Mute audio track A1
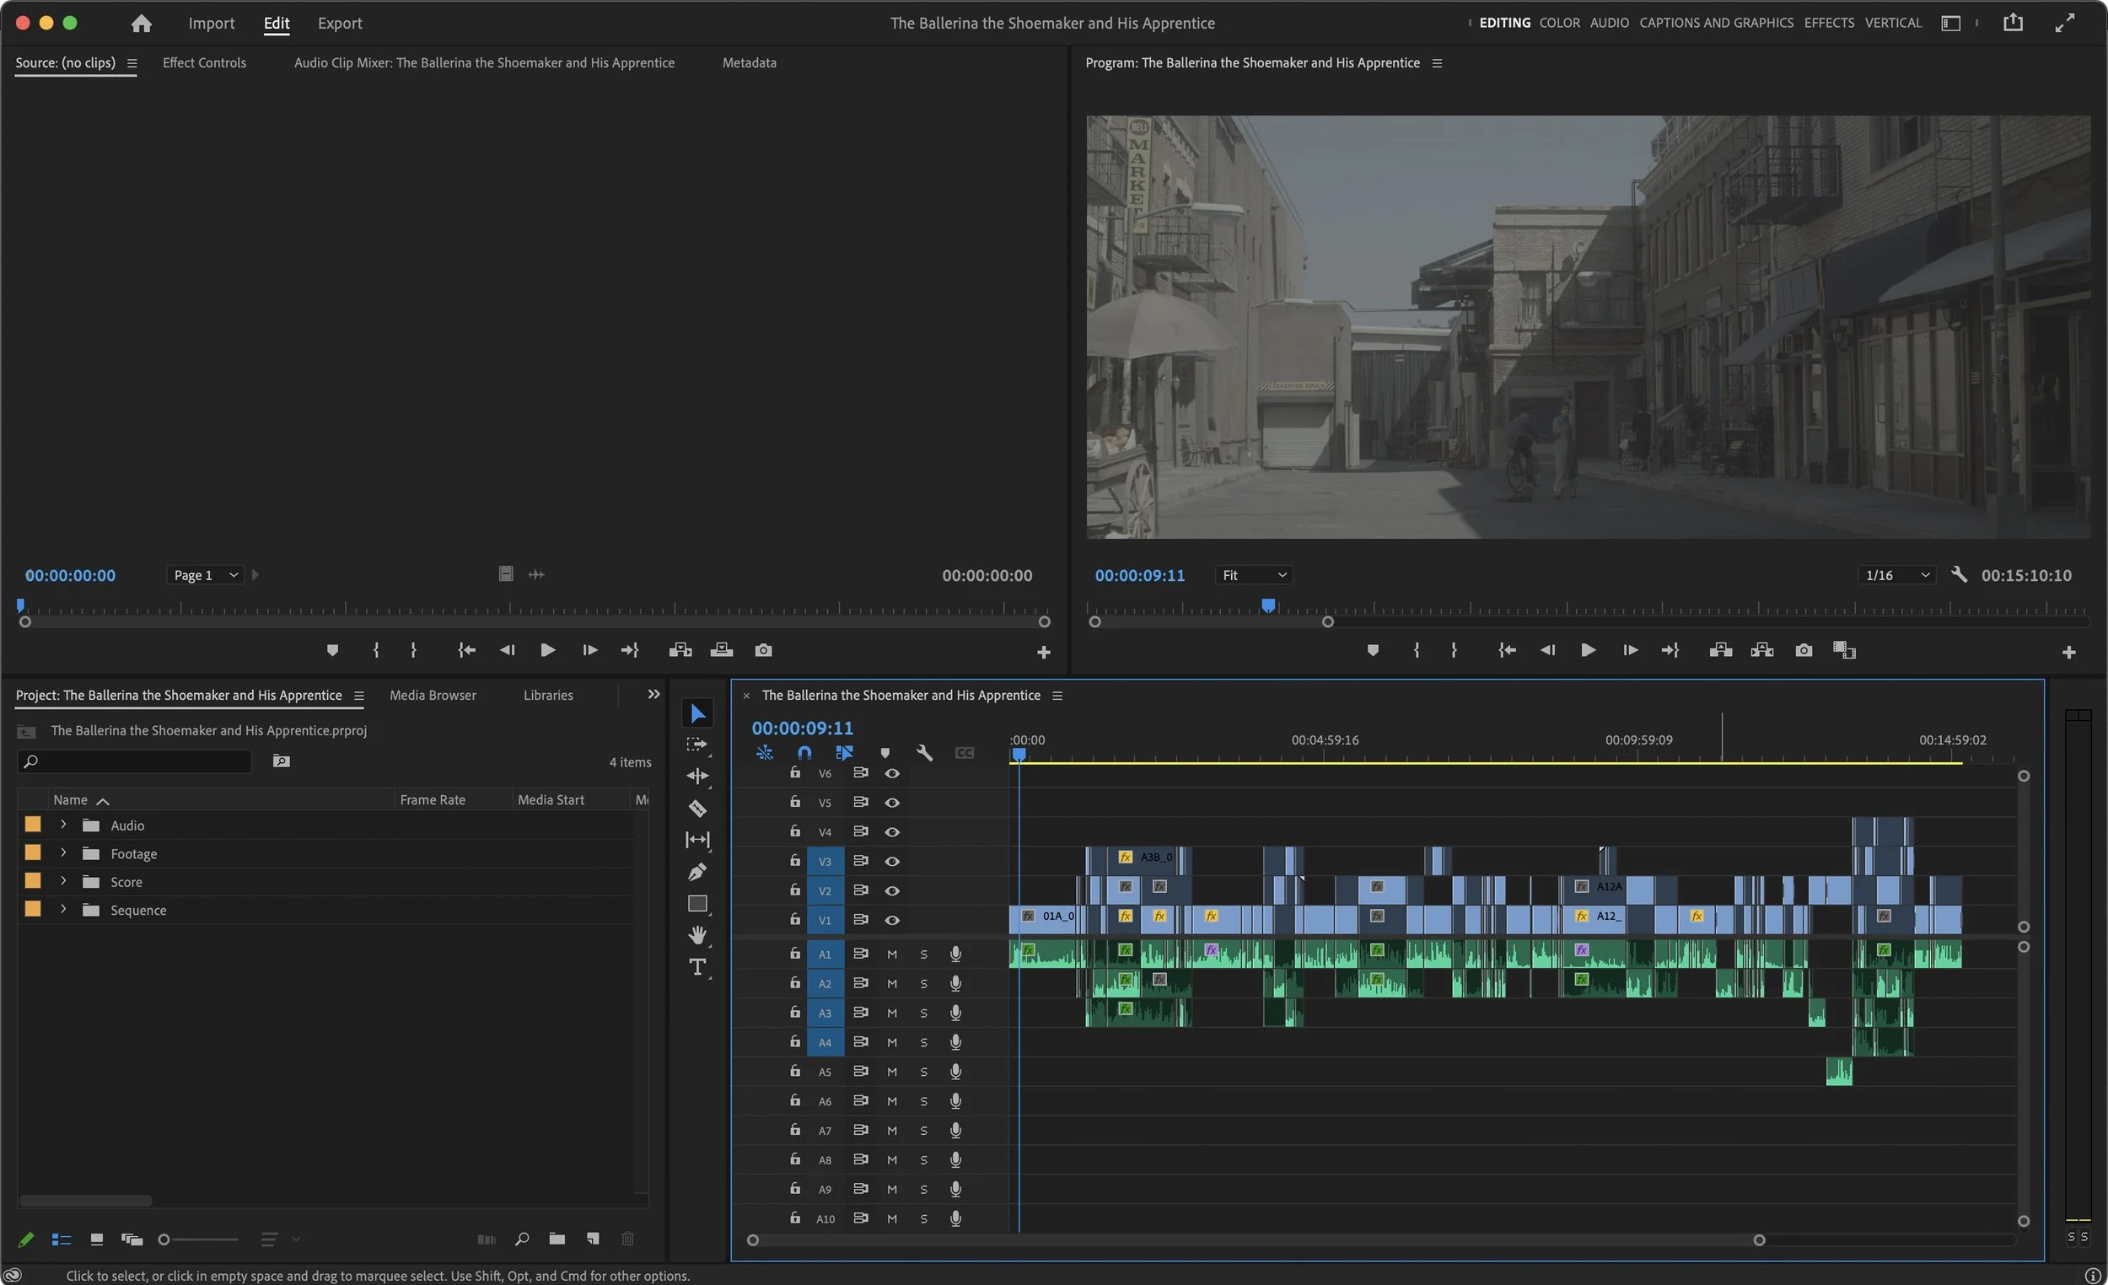The image size is (2108, 1285). click(x=891, y=954)
